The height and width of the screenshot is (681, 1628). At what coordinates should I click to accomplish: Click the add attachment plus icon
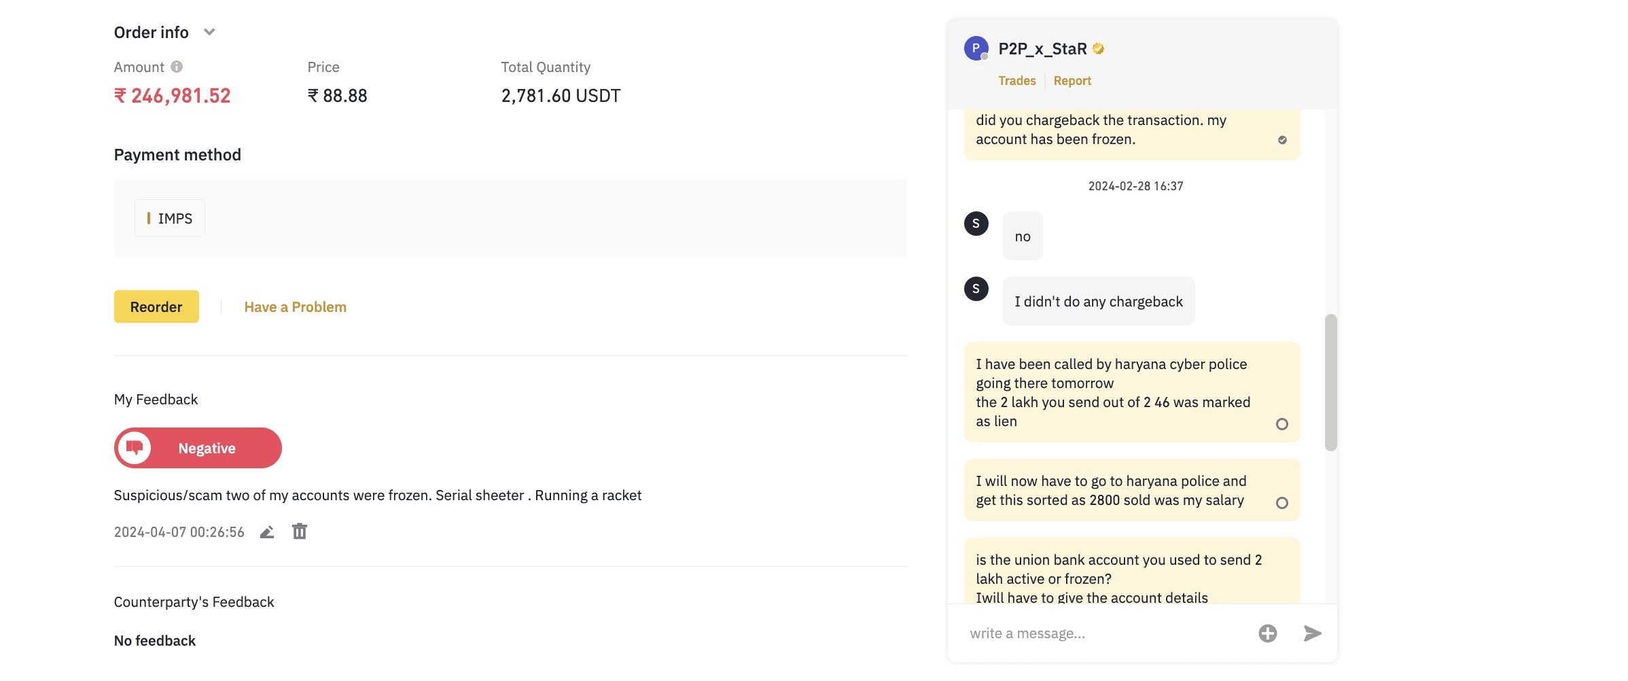[x=1267, y=633]
